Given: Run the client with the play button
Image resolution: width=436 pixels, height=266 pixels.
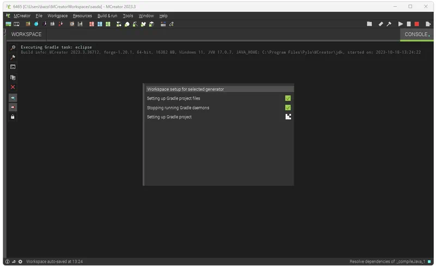Looking at the screenshot, I should click(x=401, y=24).
